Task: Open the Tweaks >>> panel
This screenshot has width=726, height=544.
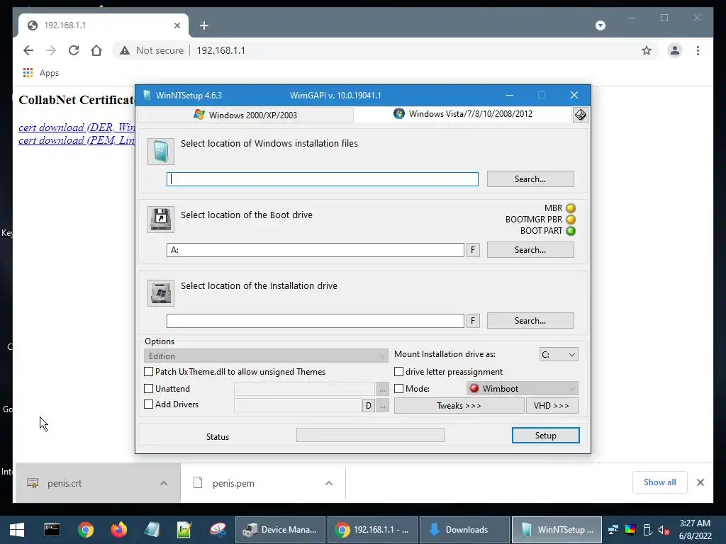Action: tap(459, 406)
